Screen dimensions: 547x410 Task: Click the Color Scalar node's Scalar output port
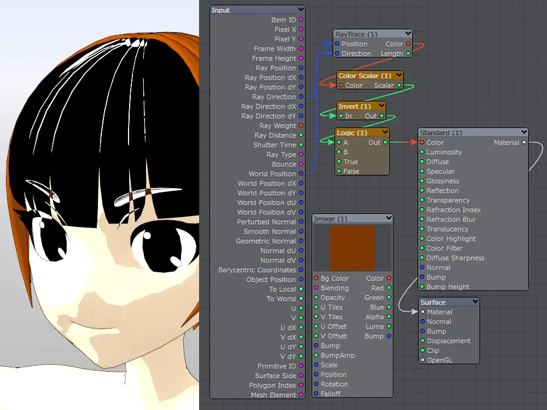[399, 85]
